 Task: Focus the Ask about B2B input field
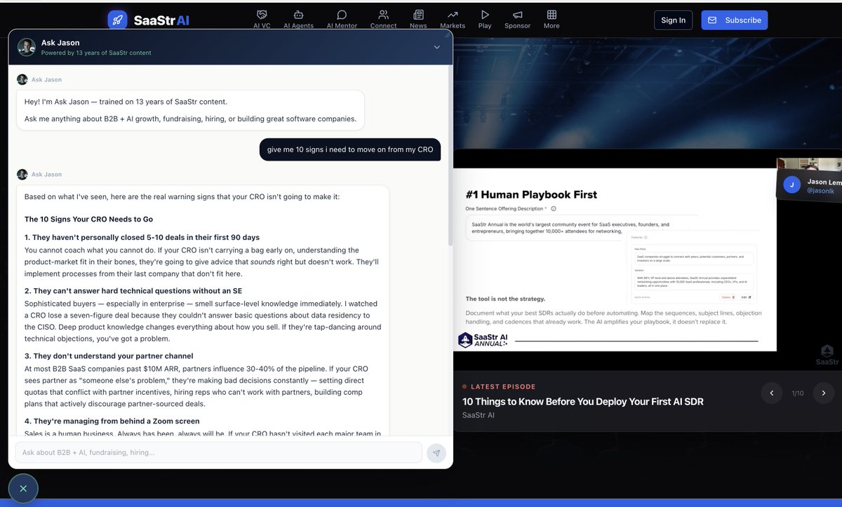click(219, 452)
